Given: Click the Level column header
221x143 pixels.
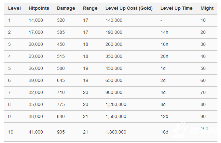Looking at the screenshot, I should coord(15,8).
